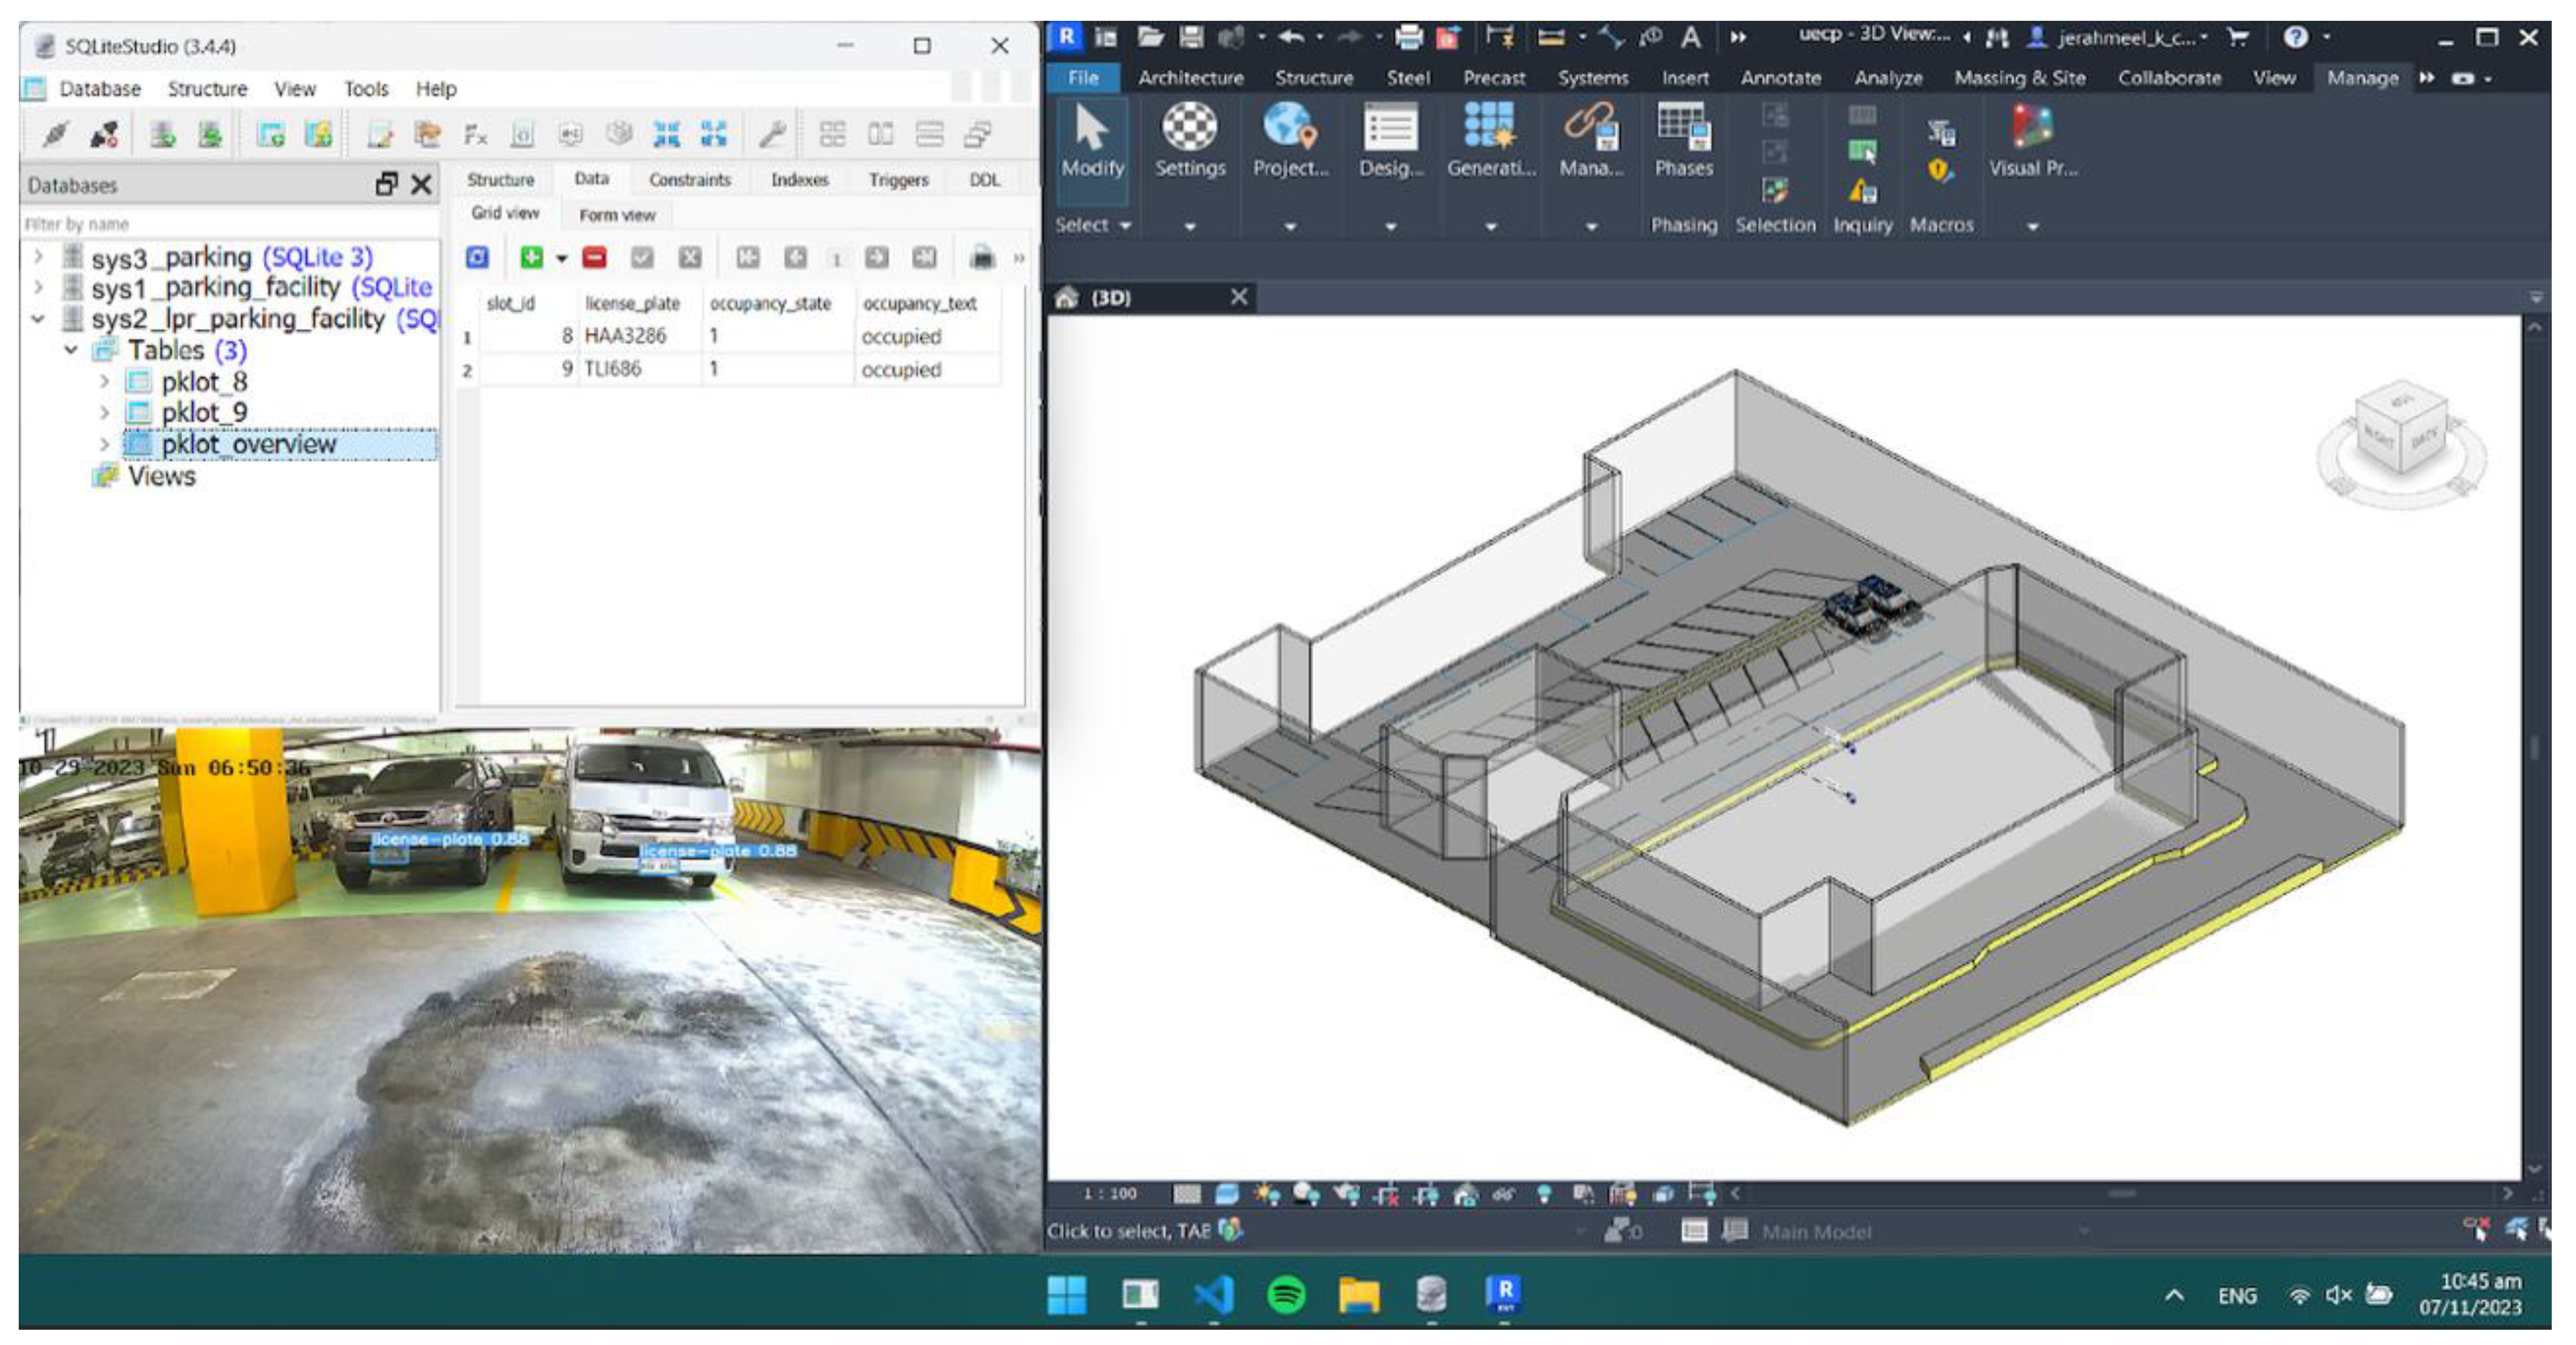Open the Architecture ribbon tab

point(1190,78)
